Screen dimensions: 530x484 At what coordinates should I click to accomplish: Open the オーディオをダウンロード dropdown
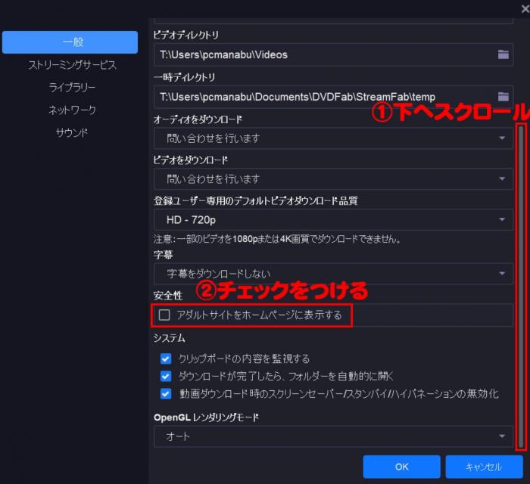pos(333,138)
